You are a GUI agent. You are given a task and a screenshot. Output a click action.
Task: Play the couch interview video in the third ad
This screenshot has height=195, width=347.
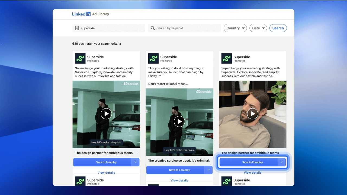coord(252,114)
